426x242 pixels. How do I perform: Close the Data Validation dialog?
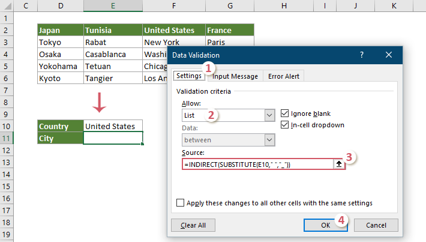(389, 55)
